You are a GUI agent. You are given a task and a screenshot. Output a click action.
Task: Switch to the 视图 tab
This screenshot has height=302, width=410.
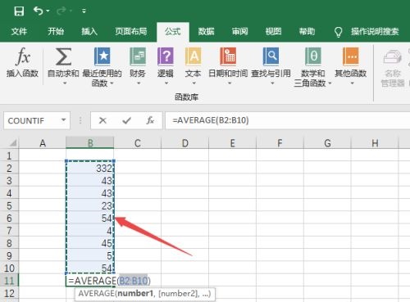(x=273, y=32)
